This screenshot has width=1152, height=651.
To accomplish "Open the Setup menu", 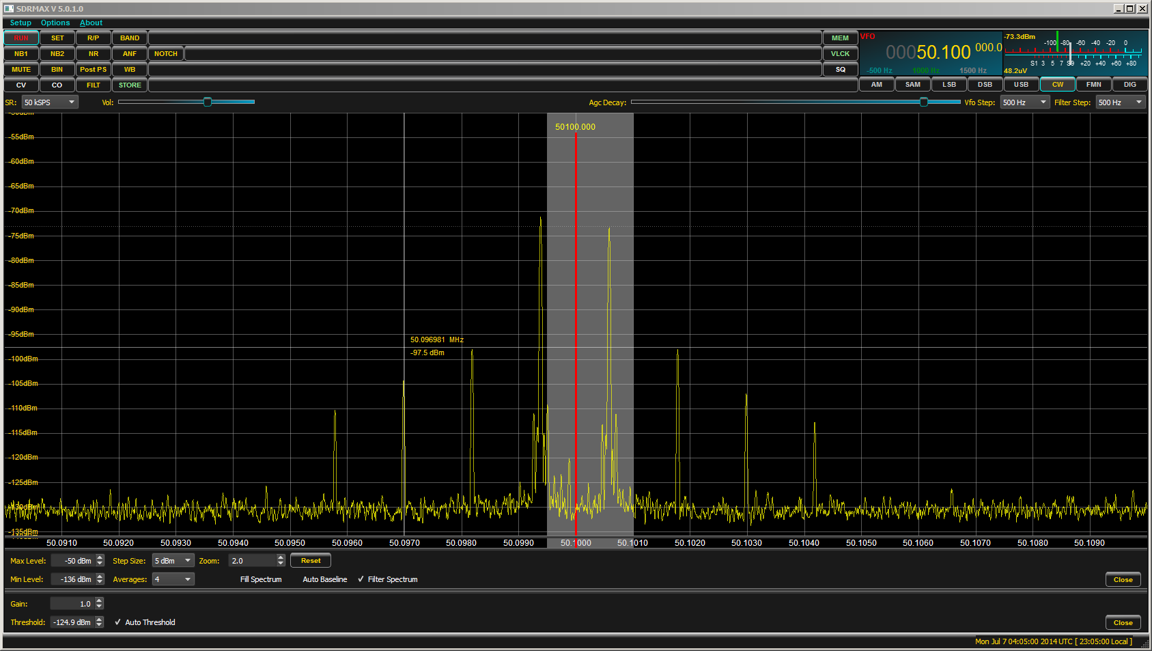I will 20,23.
